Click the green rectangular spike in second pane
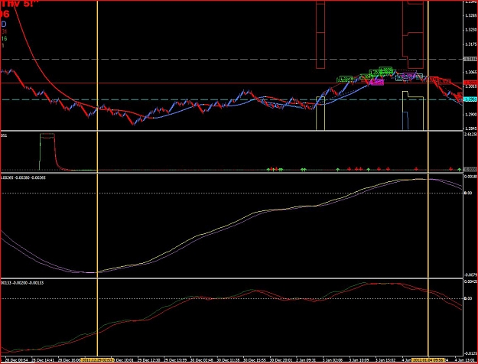The image size is (478, 364). 47,151
